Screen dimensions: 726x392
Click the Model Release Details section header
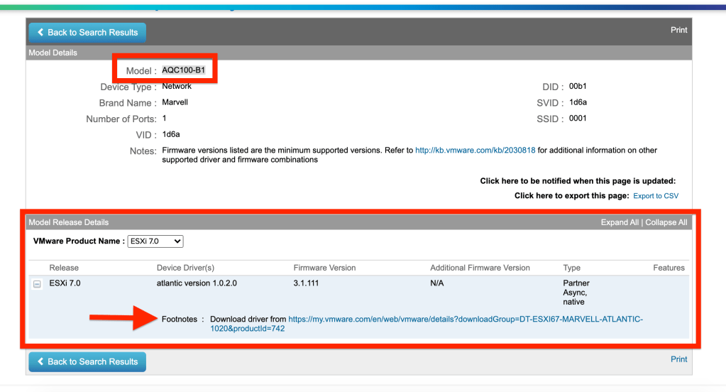(x=69, y=222)
